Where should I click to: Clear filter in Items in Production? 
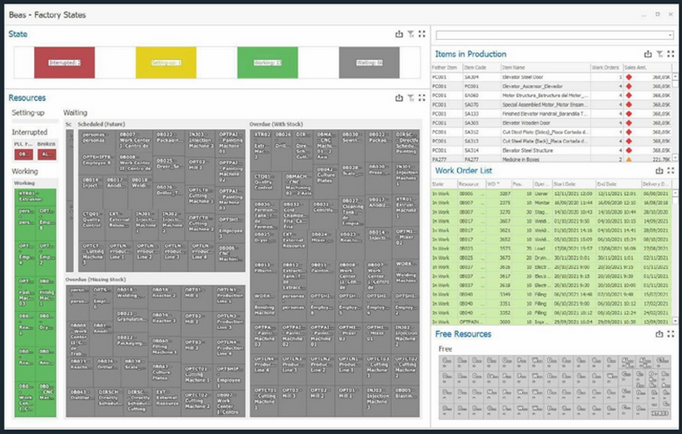point(659,54)
